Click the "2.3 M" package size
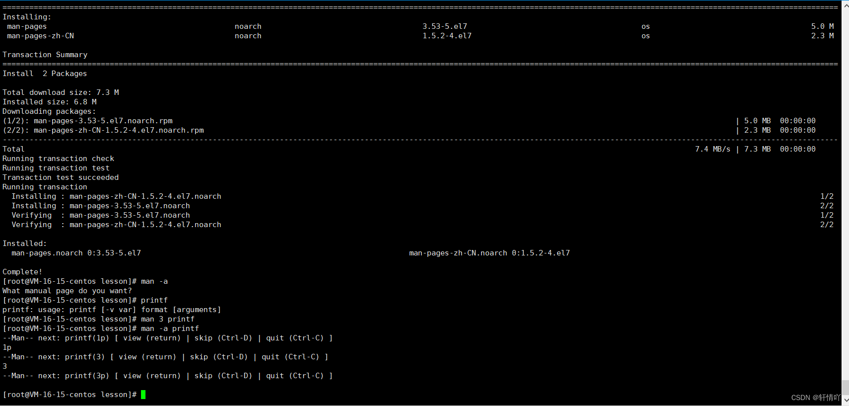Screen dimensions: 849x406 (823, 36)
